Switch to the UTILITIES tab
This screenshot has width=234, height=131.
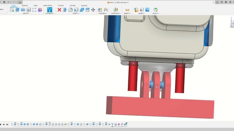pos(72,6)
